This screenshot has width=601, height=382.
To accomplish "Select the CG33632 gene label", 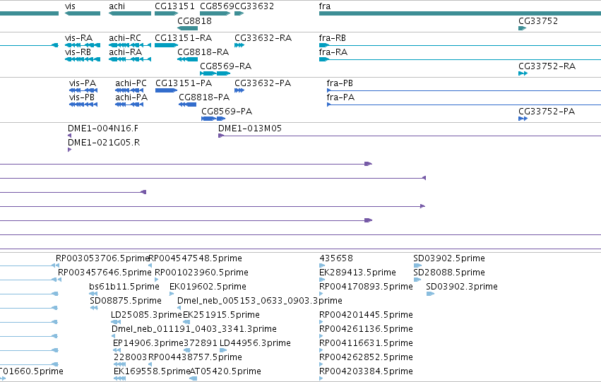I will pyautogui.click(x=254, y=6).
